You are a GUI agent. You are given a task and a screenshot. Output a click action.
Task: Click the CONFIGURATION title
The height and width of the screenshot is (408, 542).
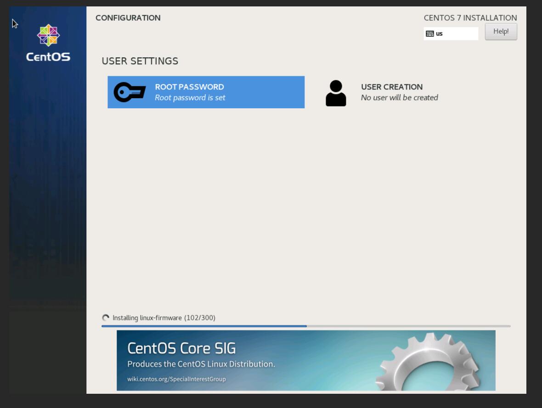click(x=128, y=18)
